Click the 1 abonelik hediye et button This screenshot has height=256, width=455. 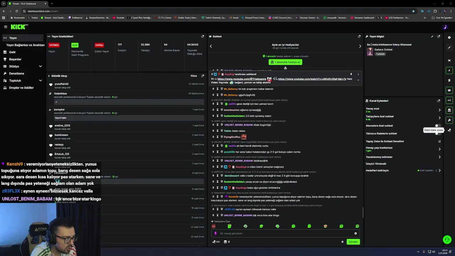(x=285, y=62)
